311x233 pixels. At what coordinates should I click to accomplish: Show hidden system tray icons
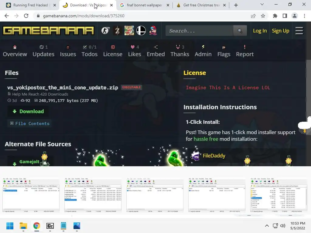[x=267, y=226]
